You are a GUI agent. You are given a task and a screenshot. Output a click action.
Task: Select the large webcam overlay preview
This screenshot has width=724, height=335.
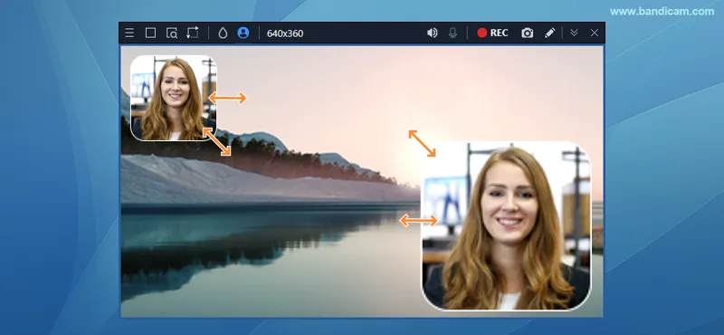coord(507,226)
